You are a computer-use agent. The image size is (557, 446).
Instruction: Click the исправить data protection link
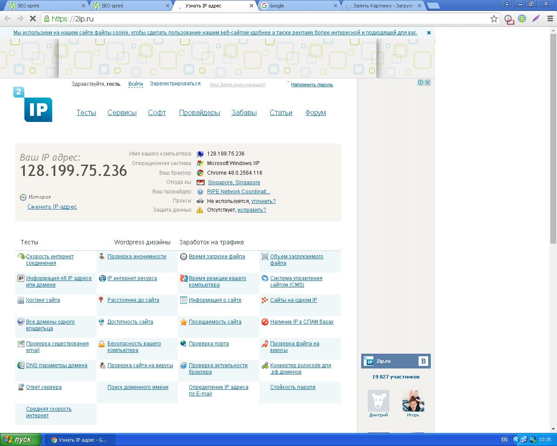click(252, 210)
